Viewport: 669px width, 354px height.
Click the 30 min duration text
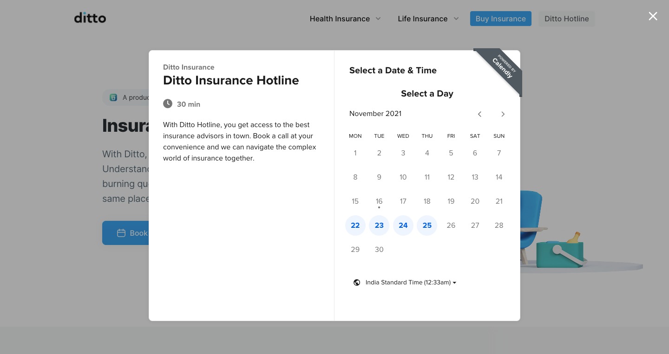pos(189,104)
